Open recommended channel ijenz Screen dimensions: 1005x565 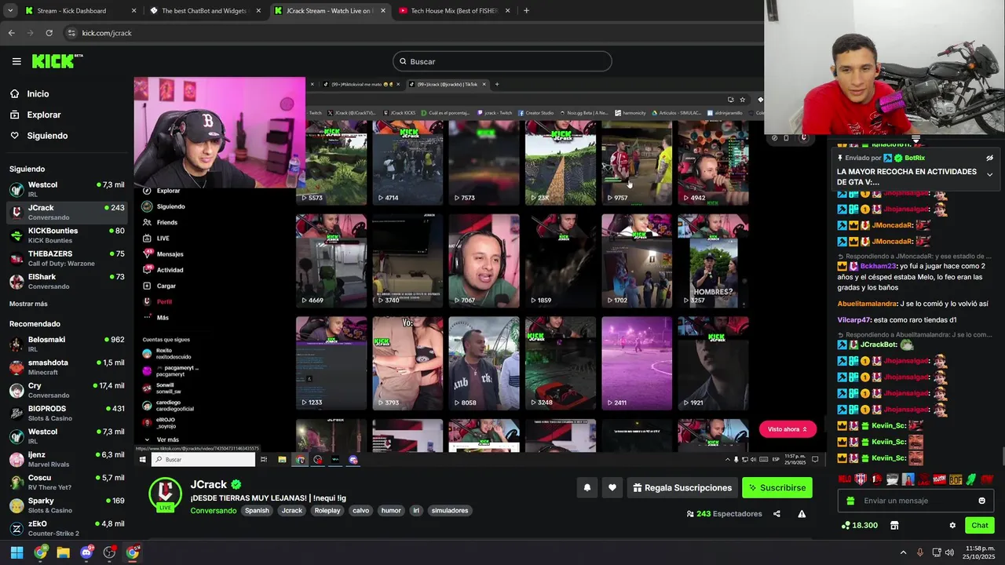point(67,459)
